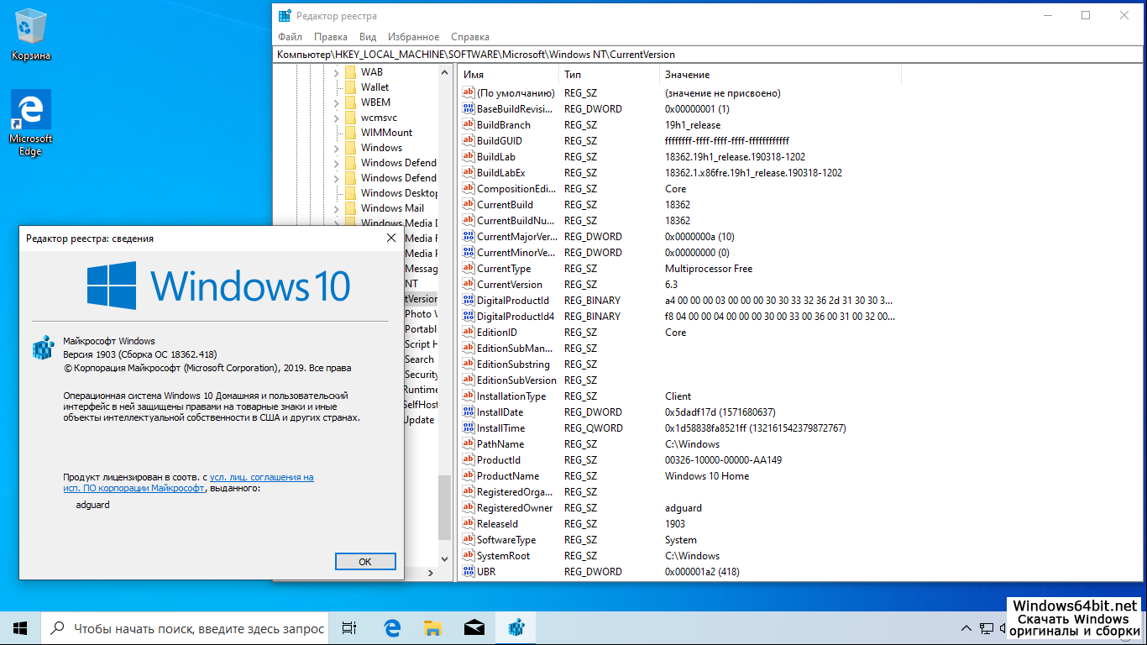Open the Файл menu

coord(290,37)
